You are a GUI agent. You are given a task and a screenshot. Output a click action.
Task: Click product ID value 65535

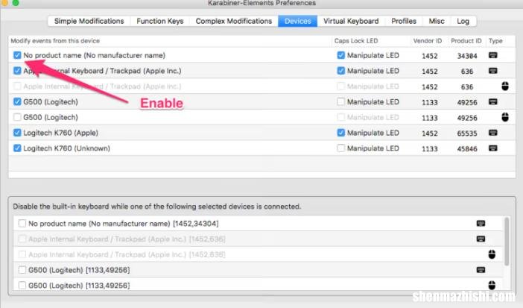(x=467, y=133)
